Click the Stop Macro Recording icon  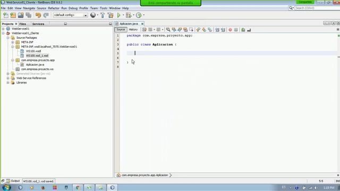[236, 30]
